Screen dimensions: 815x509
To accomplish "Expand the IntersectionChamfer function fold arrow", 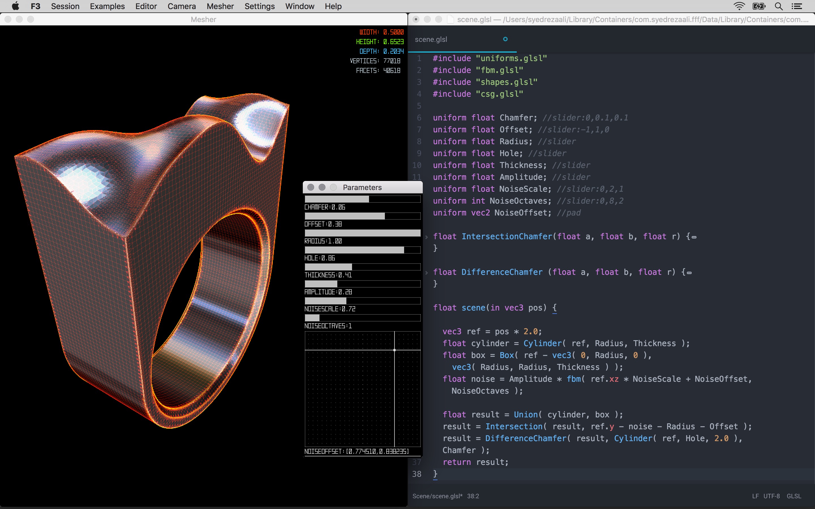I will tap(427, 237).
